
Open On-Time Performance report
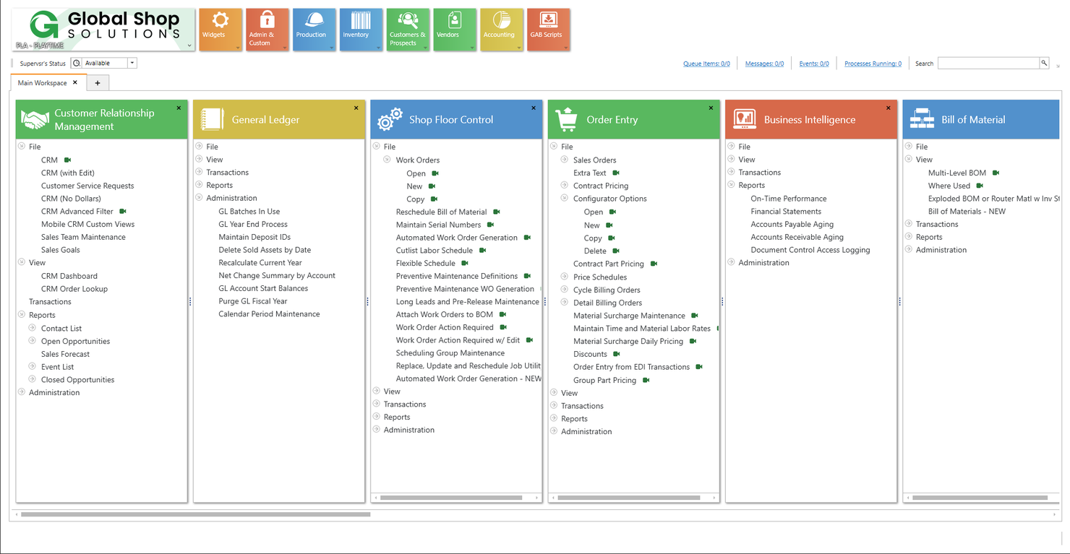[x=789, y=199]
